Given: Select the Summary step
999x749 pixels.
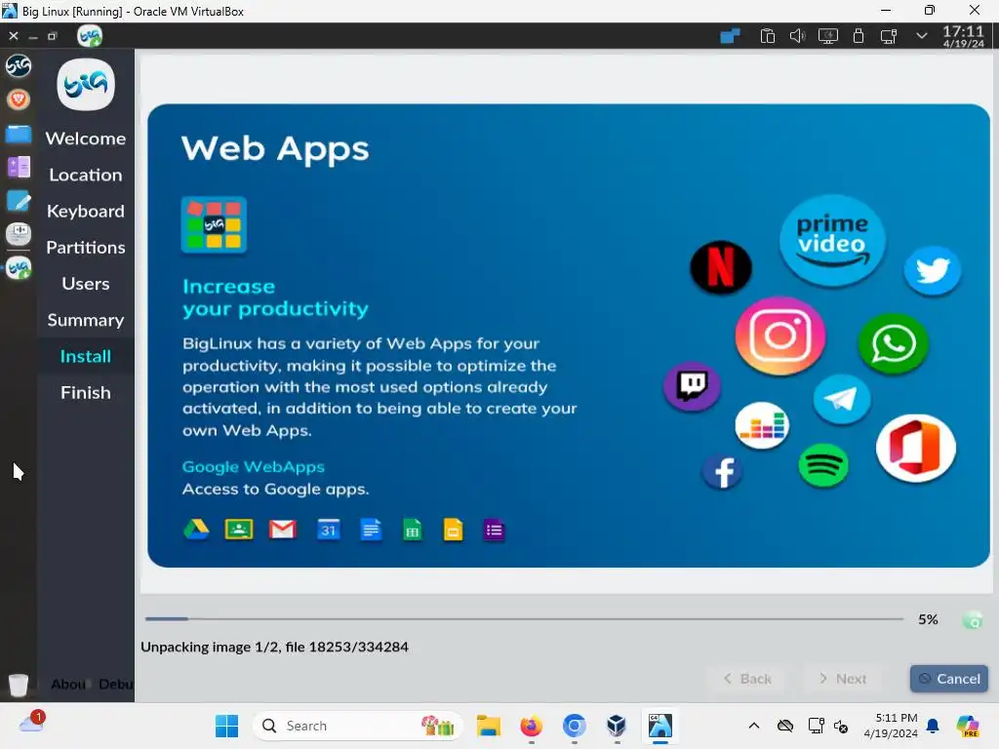Looking at the screenshot, I should [86, 320].
